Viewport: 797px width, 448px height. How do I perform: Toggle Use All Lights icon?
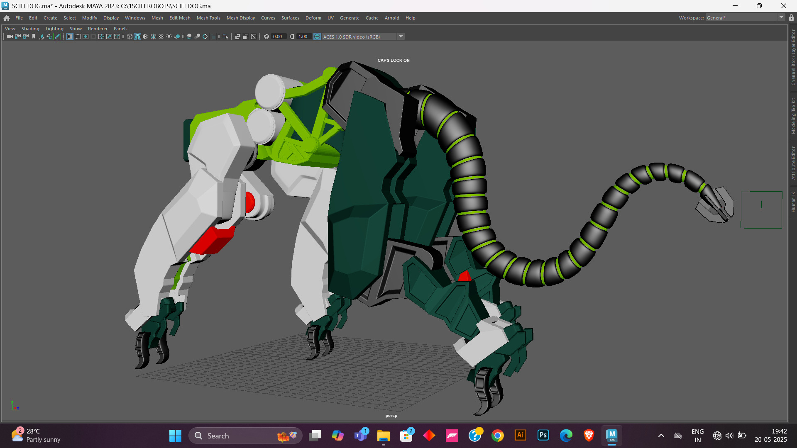point(169,37)
